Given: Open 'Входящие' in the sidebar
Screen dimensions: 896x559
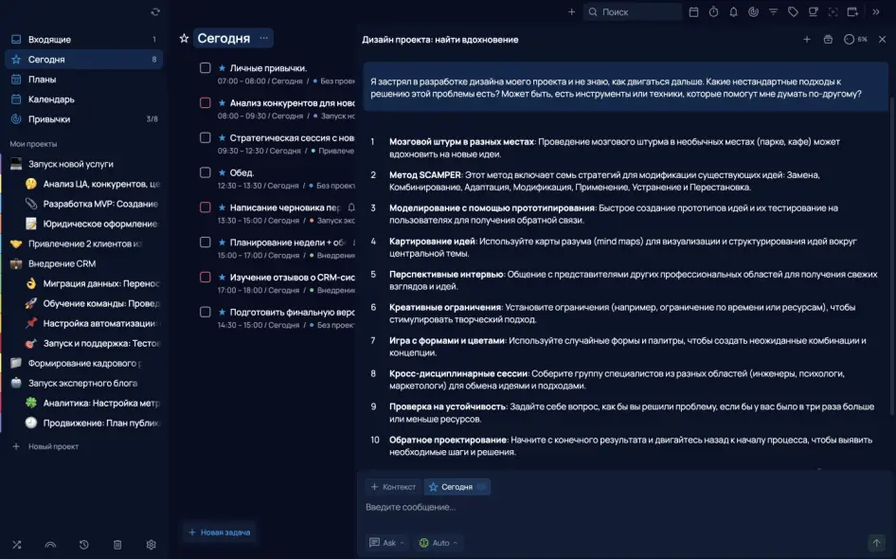Looking at the screenshot, I should click(x=49, y=40).
